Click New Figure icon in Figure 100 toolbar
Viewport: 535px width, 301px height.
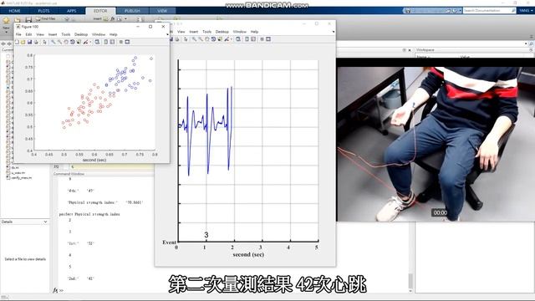click(17, 42)
